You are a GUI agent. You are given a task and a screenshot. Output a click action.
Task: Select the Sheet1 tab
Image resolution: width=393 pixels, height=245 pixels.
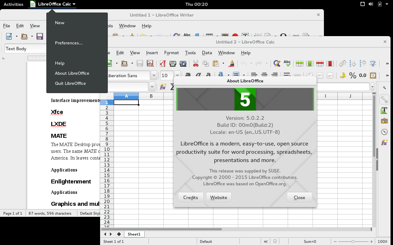134,234
